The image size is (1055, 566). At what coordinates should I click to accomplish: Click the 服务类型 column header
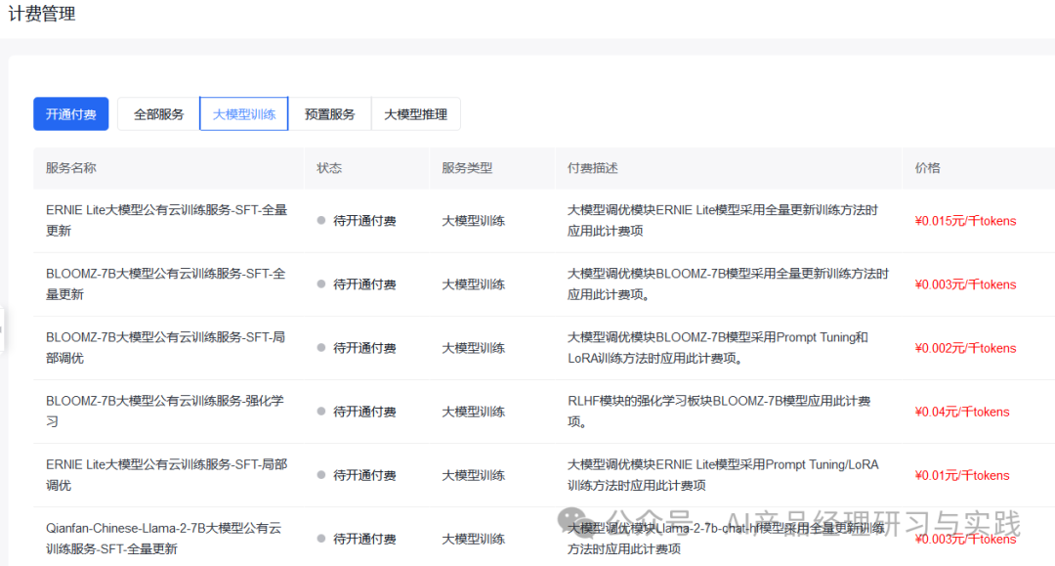pyautogui.click(x=467, y=168)
